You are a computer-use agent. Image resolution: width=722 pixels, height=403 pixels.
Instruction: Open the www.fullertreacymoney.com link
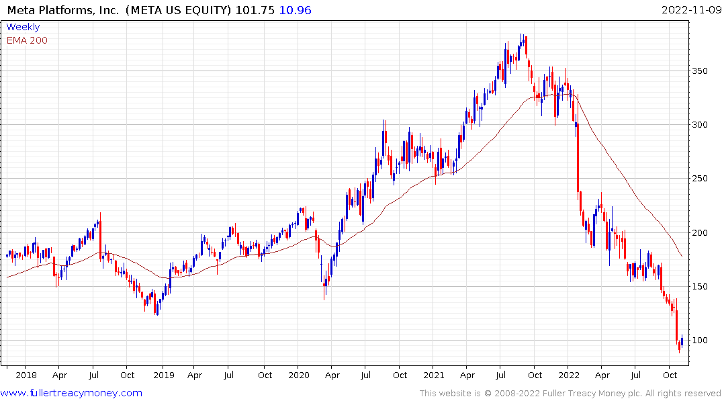click(x=71, y=393)
